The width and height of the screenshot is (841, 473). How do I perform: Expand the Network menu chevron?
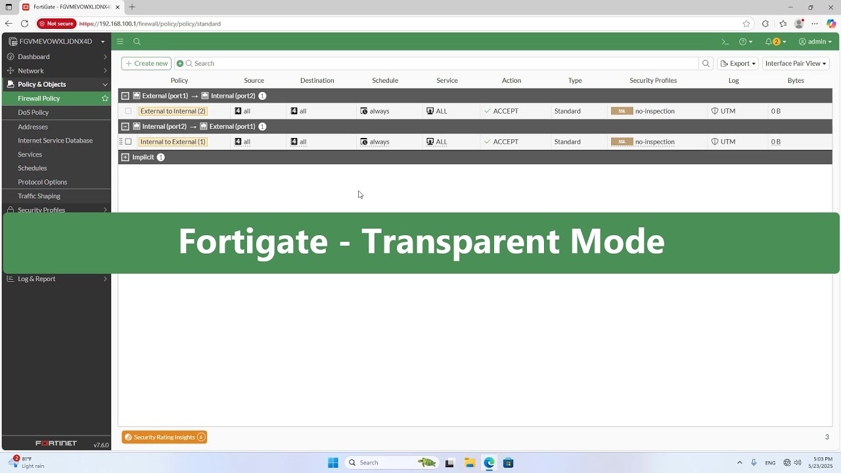(x=105, y=70)
